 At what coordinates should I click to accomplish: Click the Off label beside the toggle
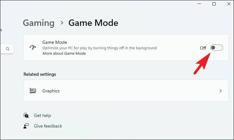203,48
